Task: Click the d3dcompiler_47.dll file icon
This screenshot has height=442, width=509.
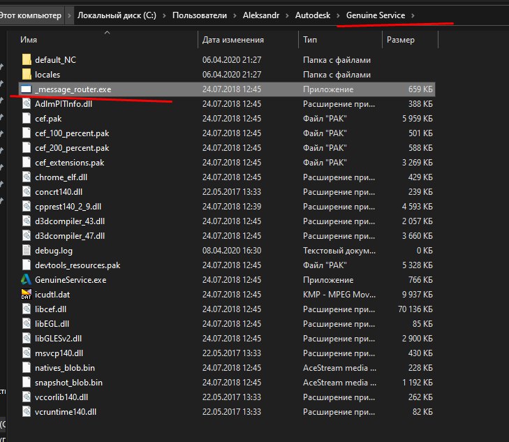Action: 27,235
